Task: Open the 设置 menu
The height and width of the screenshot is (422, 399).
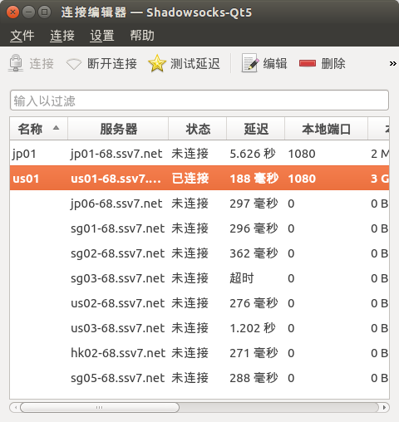Action: (x=102, y=36)
